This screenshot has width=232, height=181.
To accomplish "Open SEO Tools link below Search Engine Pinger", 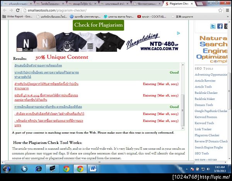I will [x=202, y=153].
